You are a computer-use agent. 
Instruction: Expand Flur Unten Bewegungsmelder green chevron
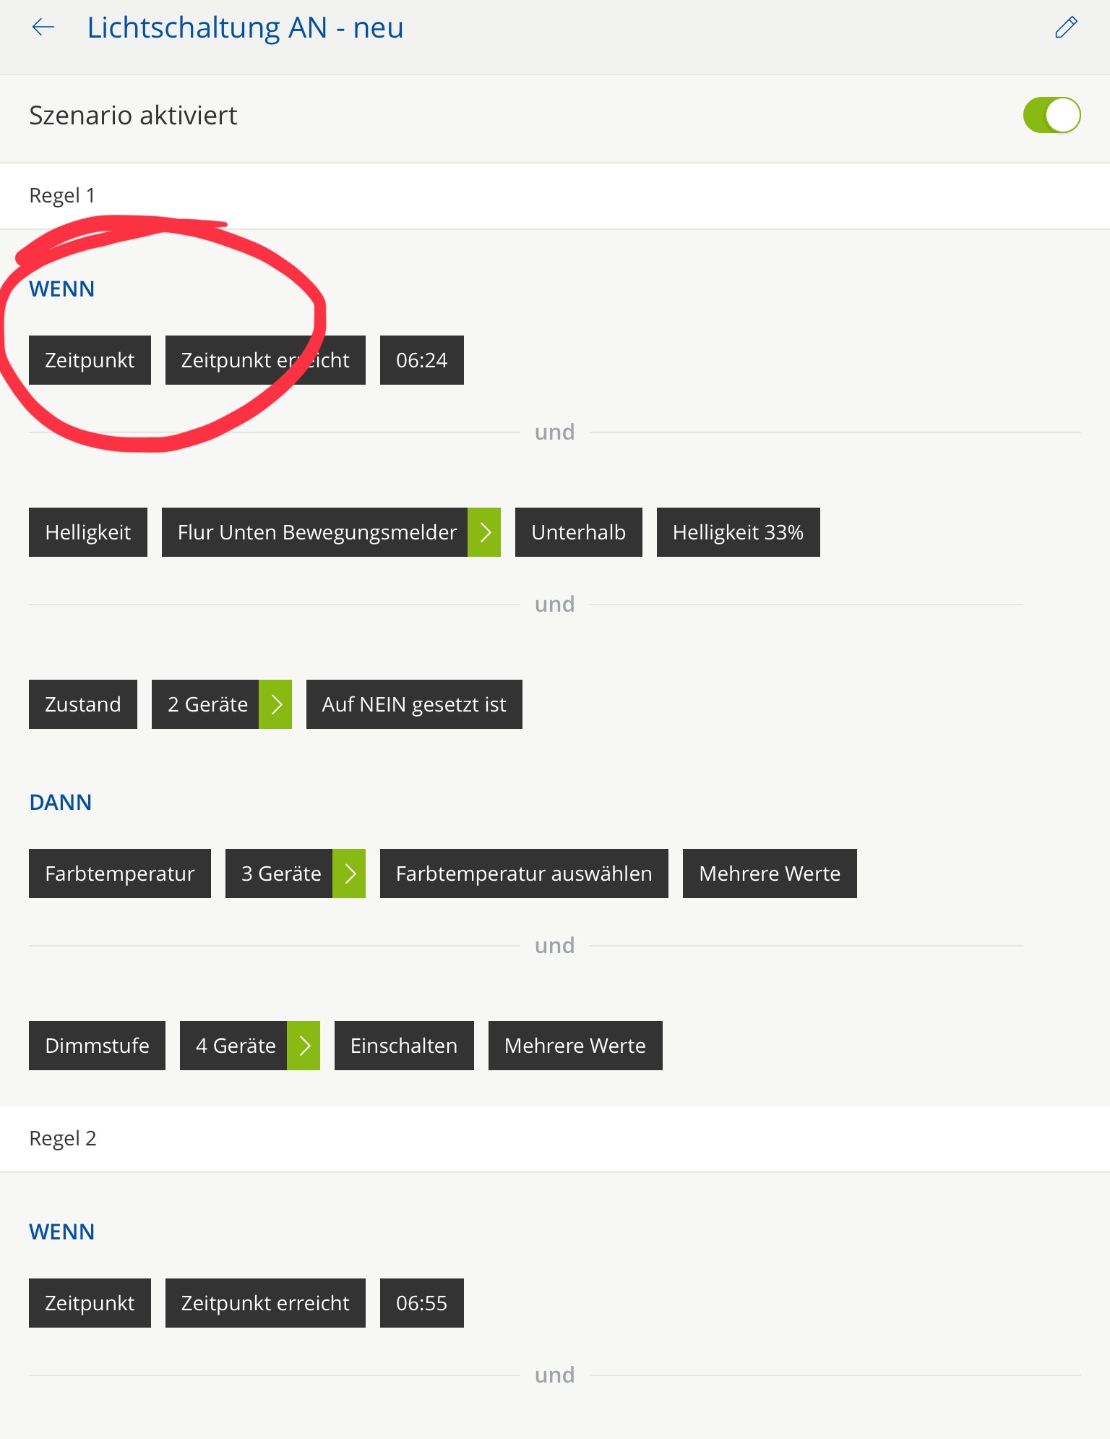tap(484, 532)
